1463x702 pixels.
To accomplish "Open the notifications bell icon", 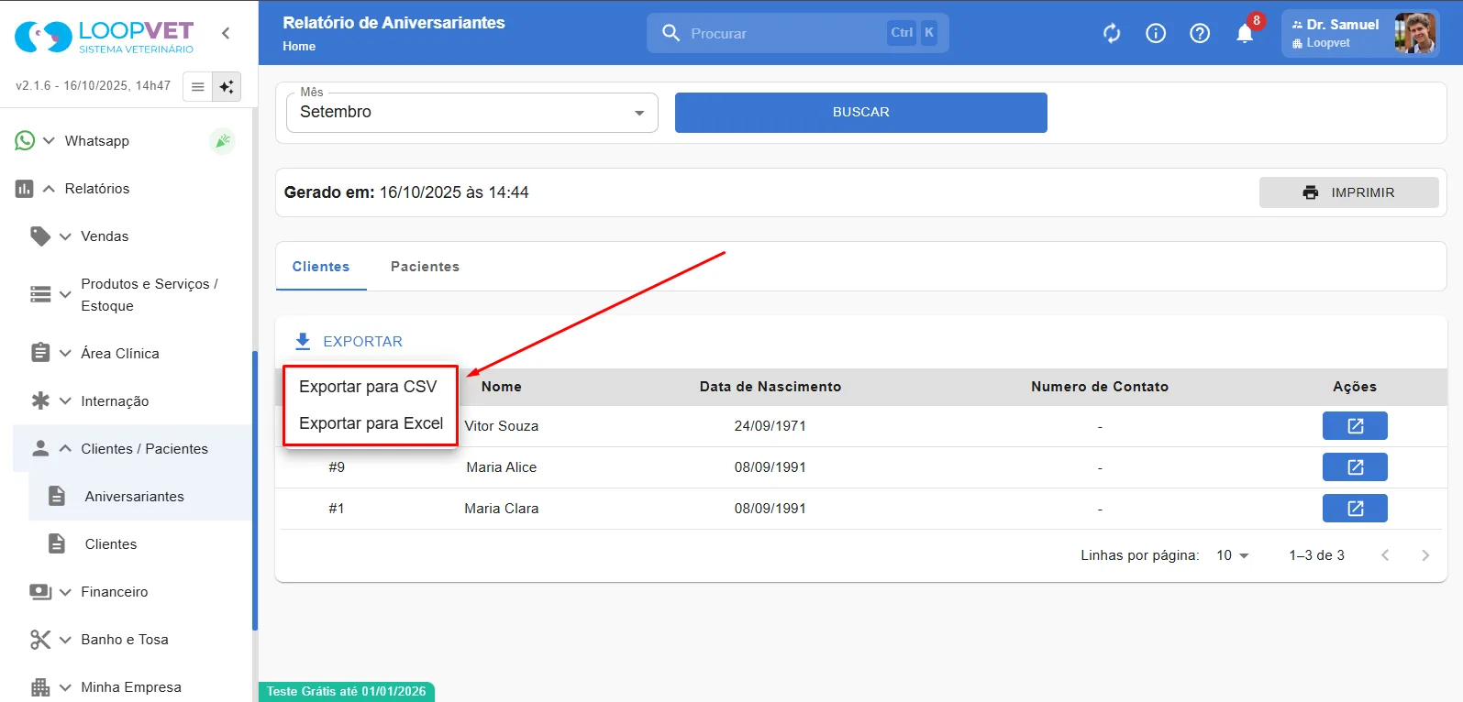I will [x=1245, y=34].
